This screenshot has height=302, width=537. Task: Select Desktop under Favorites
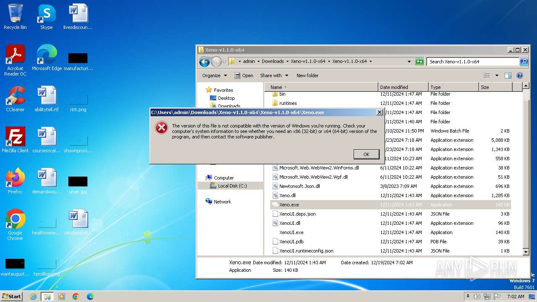pos(226,98)
